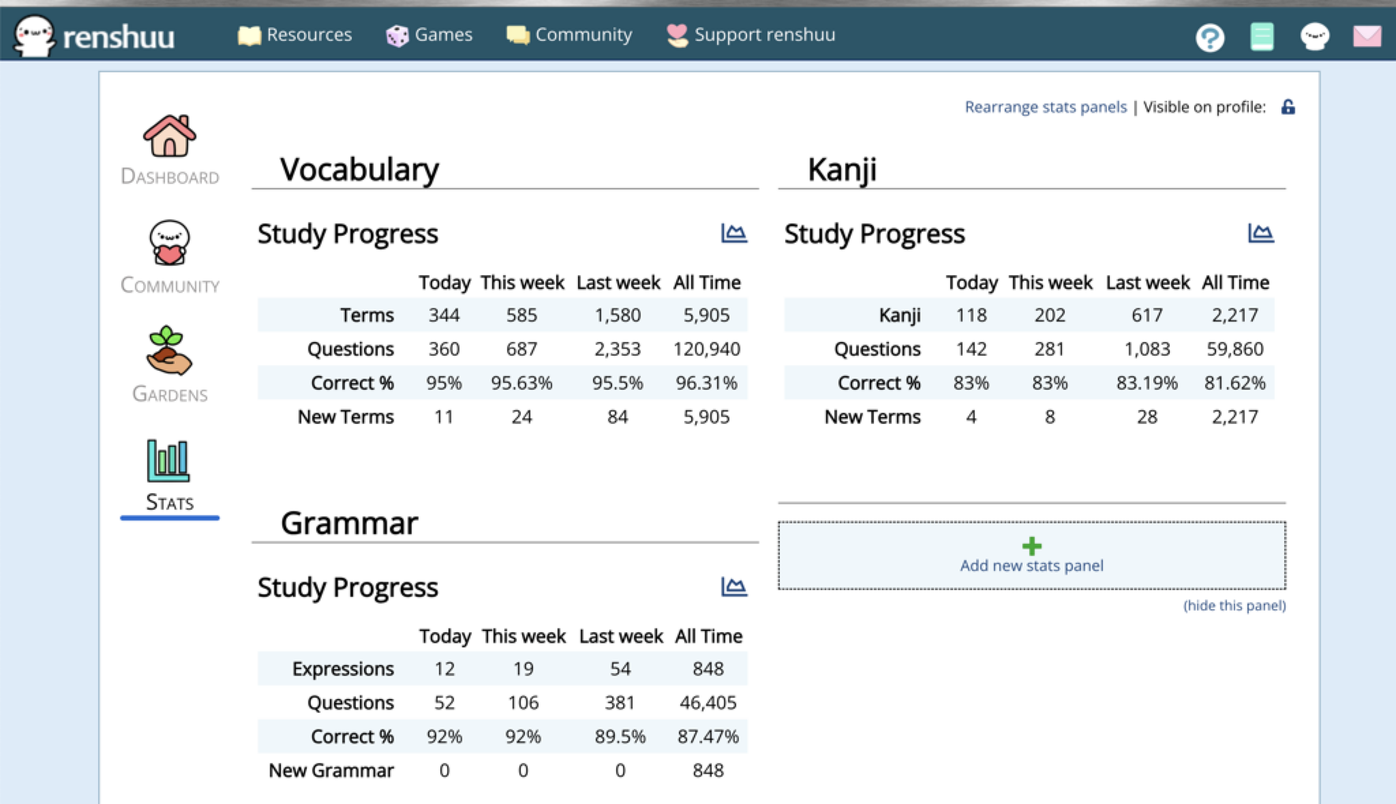Select the Stats sidebar tab

point(170,475)
